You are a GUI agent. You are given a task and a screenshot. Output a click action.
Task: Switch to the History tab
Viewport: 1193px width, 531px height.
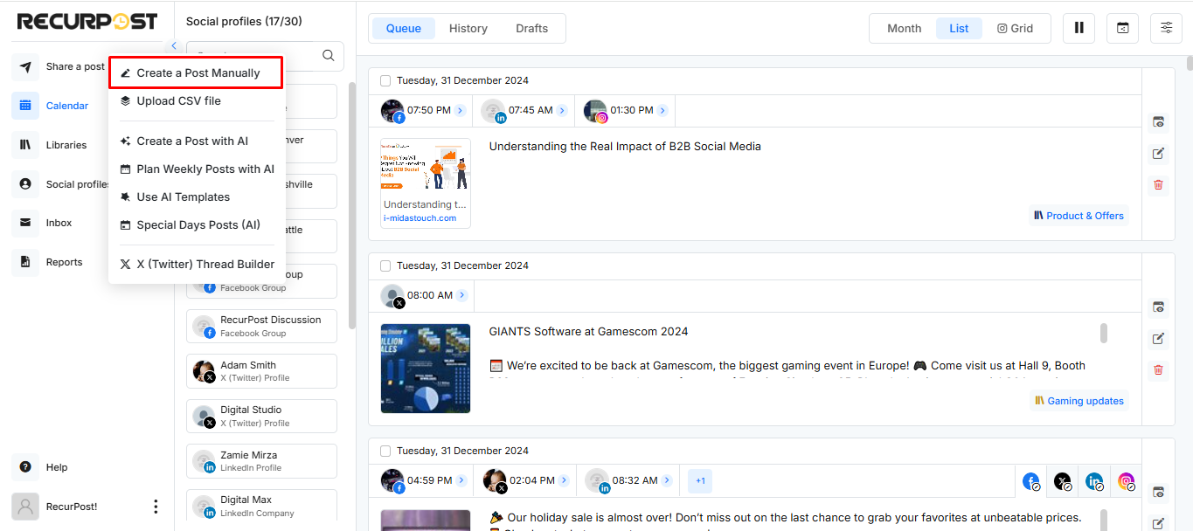[x=468, y=28]
